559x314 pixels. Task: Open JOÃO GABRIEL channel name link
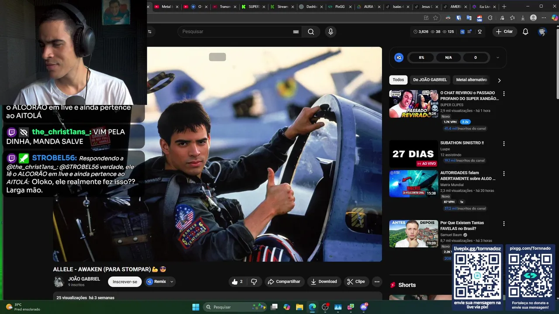pyautogui.click(x=84, y=279)
